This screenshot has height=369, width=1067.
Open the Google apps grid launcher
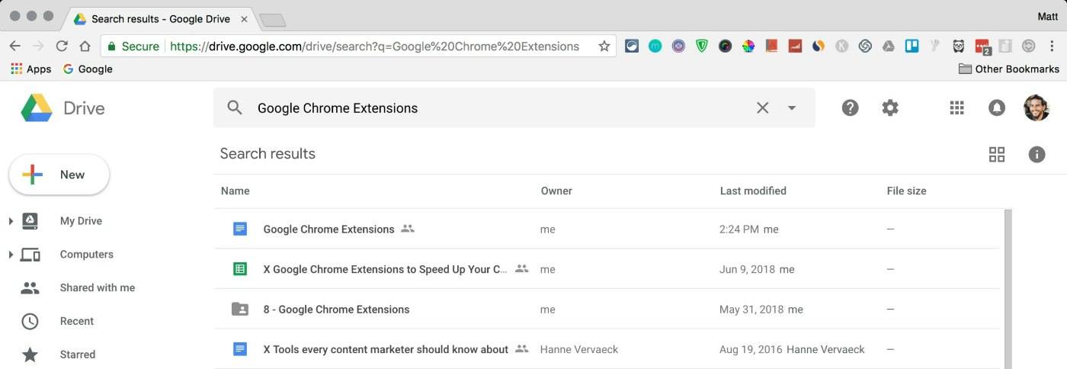click(x=957, y=107)
